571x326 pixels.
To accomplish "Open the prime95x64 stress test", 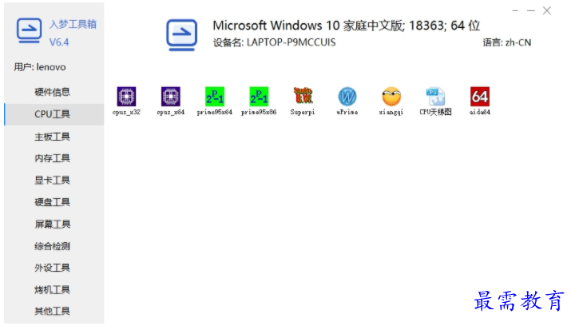I will [215, 101].
